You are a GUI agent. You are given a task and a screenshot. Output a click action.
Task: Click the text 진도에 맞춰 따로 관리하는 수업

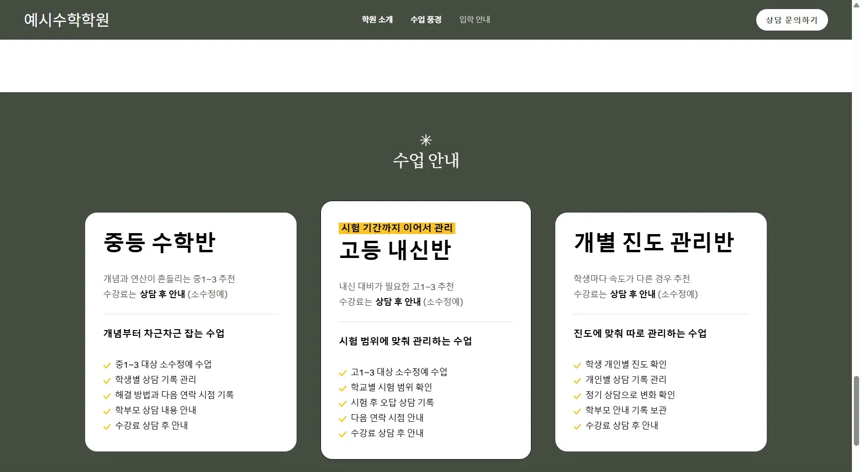640,333
